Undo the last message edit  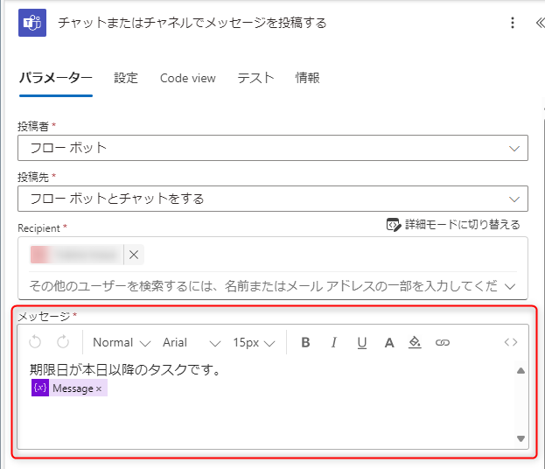tap(35, 342)
